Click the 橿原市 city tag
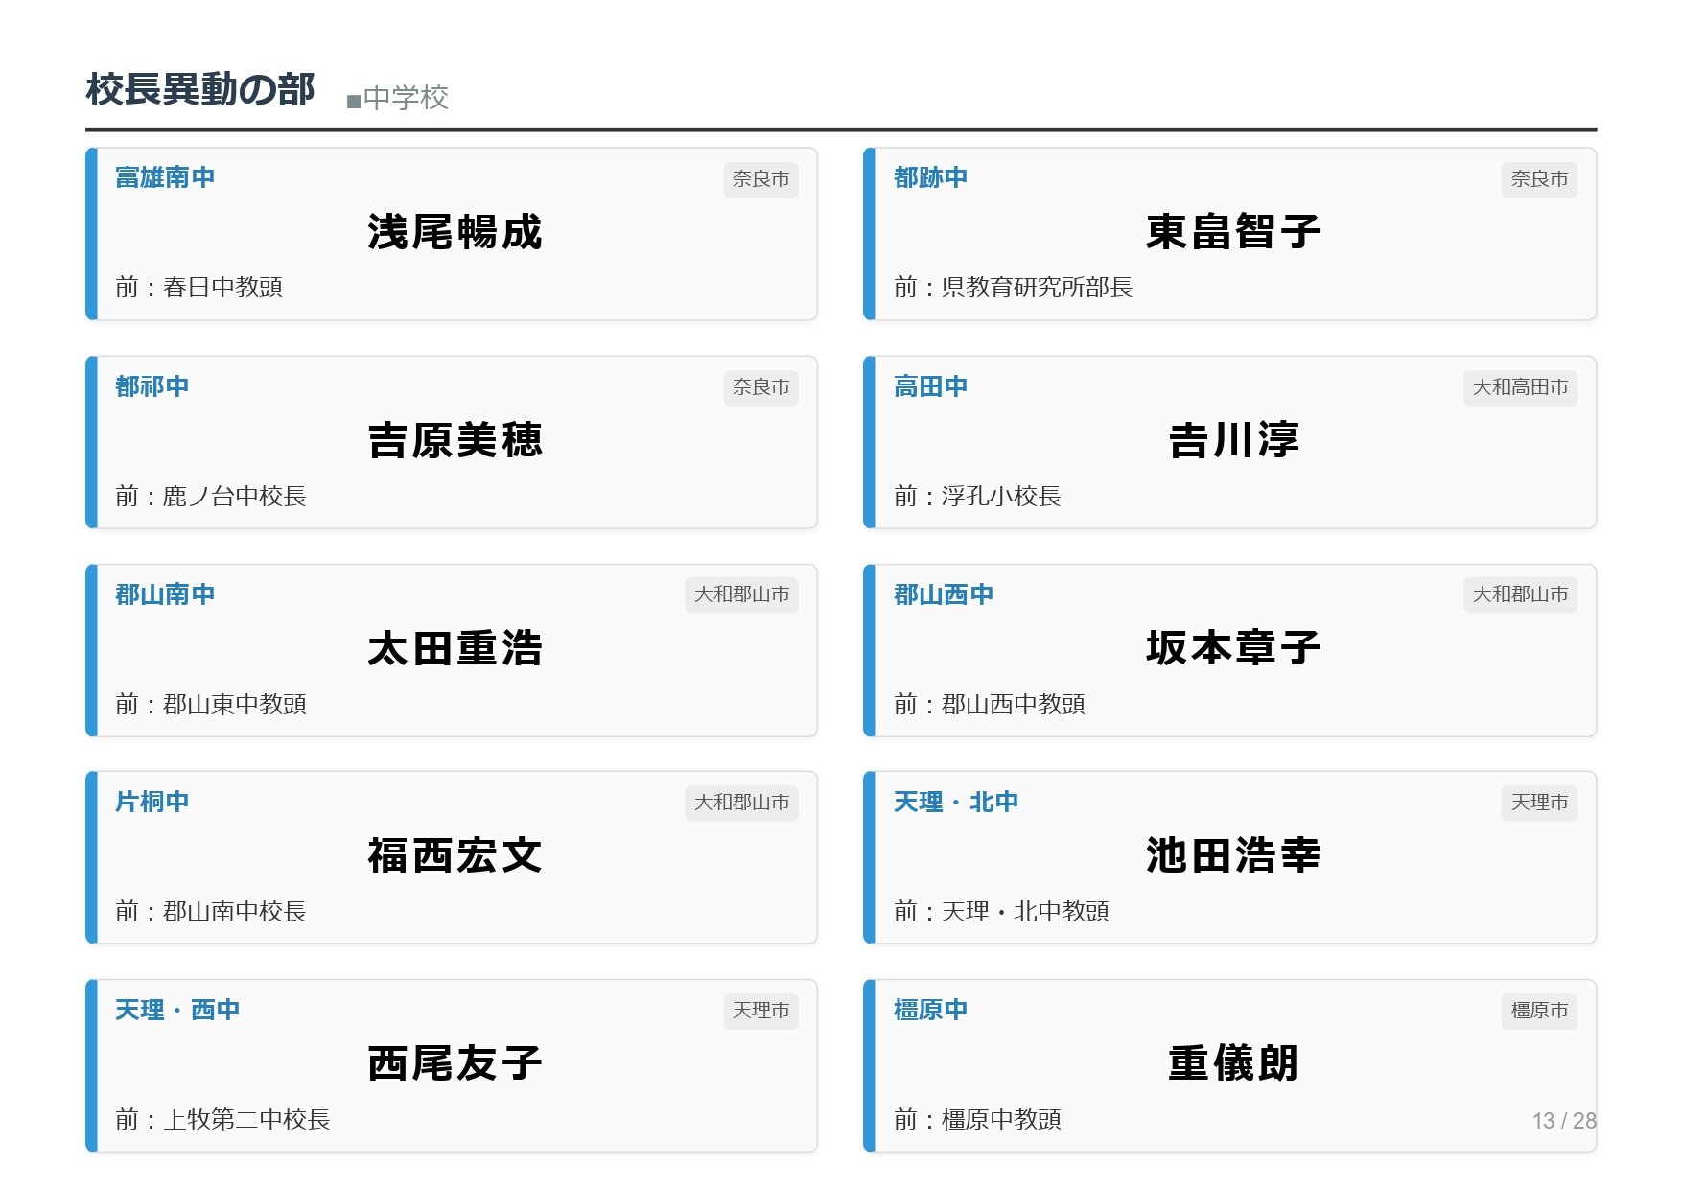The image size is (1682, 1189). click(1538, 1011)
